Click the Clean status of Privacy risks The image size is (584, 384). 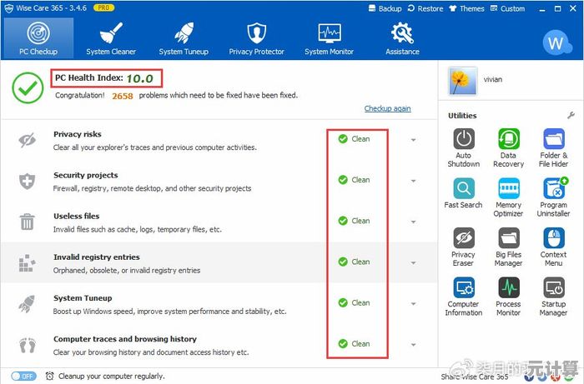(x=355, y=139)
